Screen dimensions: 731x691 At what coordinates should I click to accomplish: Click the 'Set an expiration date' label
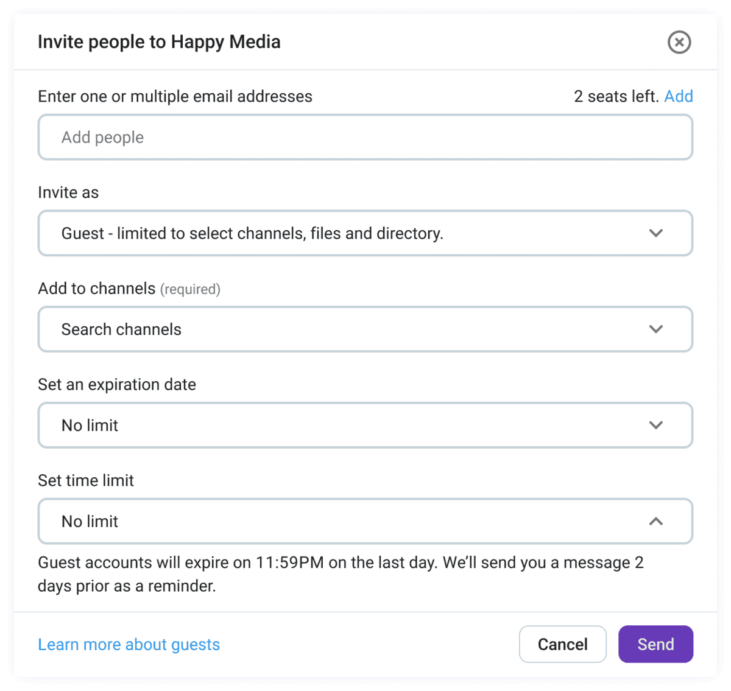117,385
